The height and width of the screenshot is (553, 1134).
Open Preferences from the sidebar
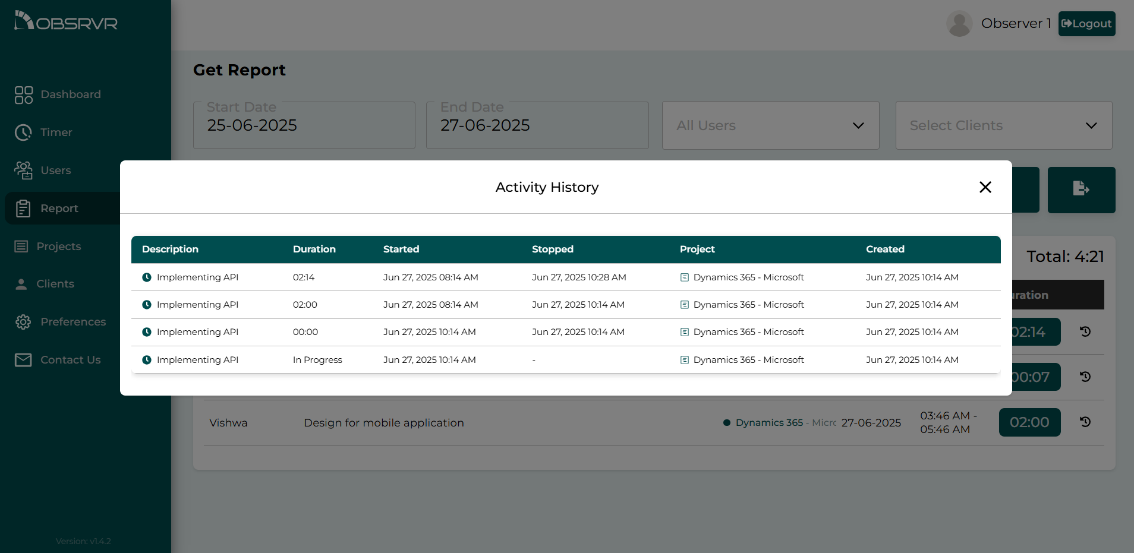click(73, 322)
